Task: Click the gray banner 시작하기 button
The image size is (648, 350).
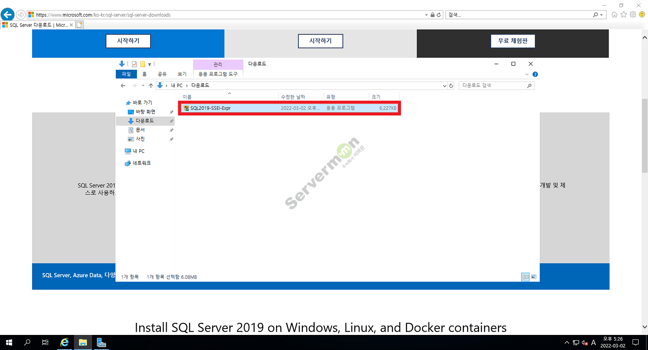Action: coord(320,41)
